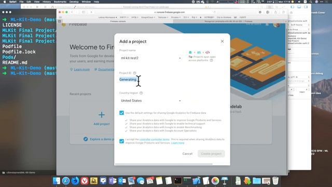Click the Project ID help icon
This screenshot has width=332, height=187.
click(x=134, y=73)
